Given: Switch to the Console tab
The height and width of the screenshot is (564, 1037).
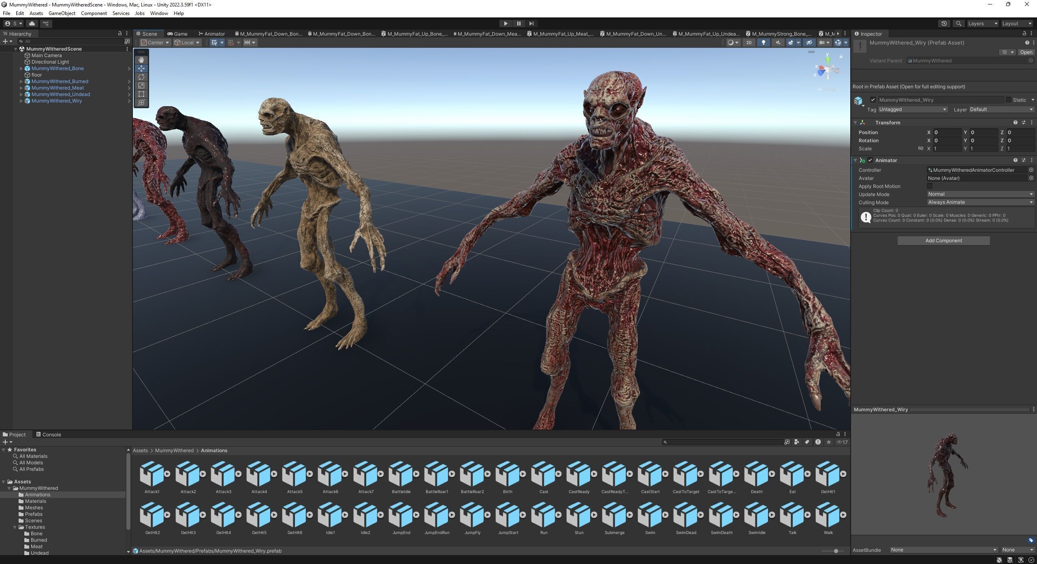Looking at the screenshot, I should [x=49, y=434].
